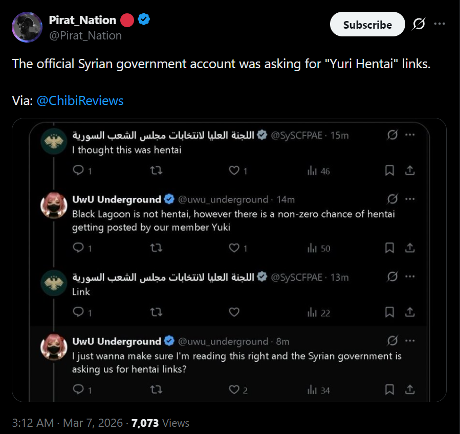Open Pirat_Nation's profile avatar
Viewport: 460px width, 434px height.
coord(27,27)
